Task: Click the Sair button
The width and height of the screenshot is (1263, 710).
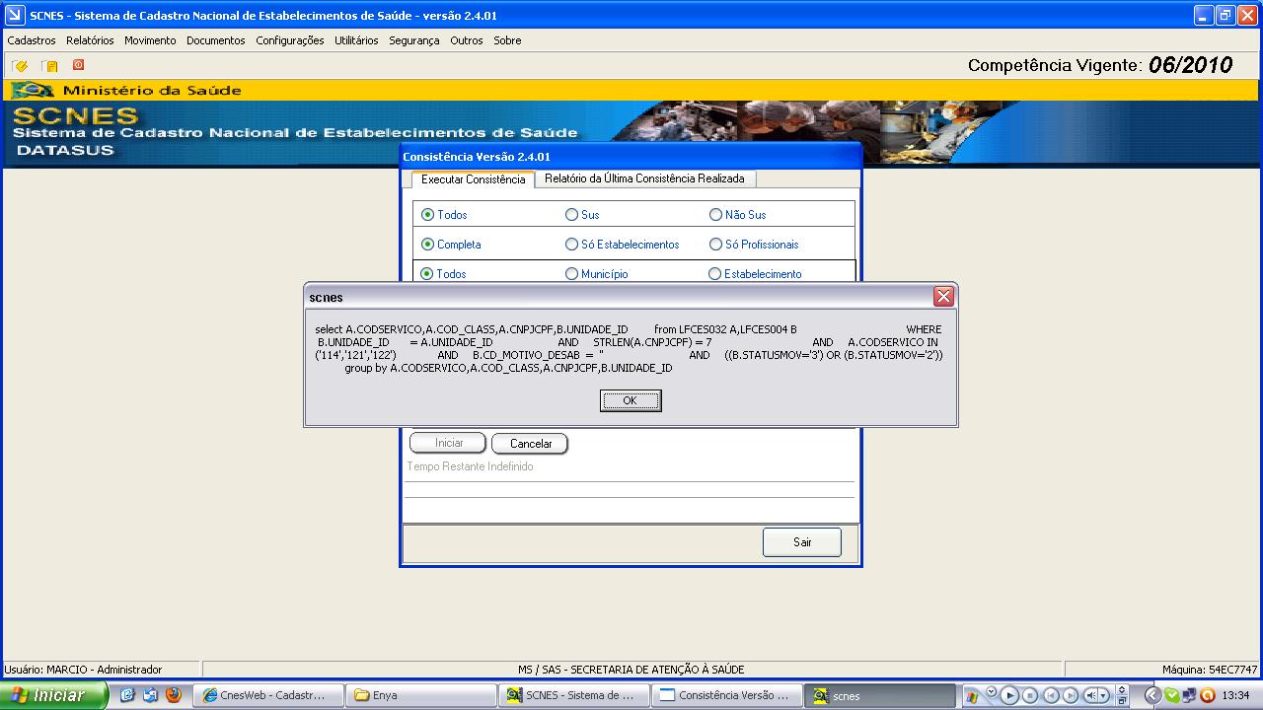Action: pos(802,542)
